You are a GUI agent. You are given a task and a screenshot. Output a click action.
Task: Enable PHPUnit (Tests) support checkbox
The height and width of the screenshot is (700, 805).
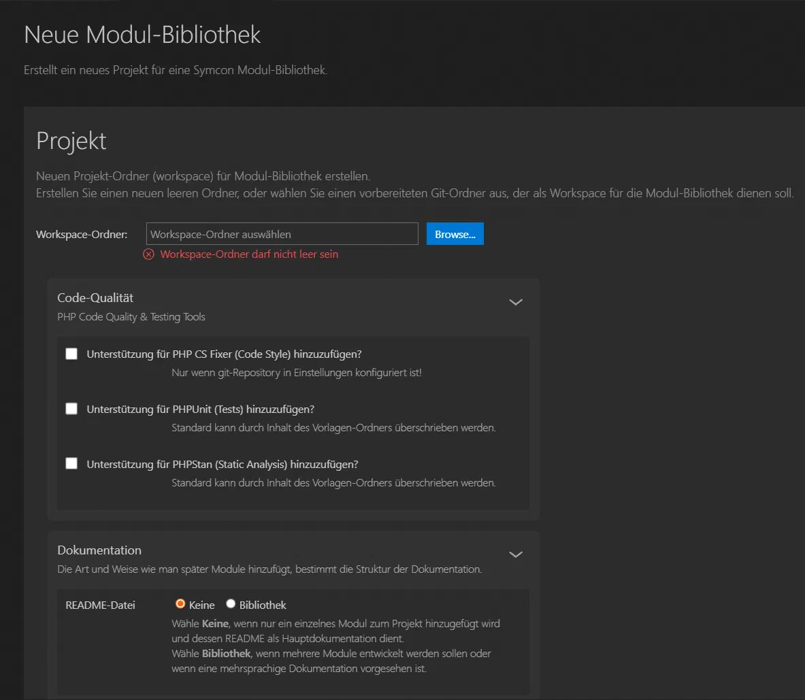coord(71,409)
